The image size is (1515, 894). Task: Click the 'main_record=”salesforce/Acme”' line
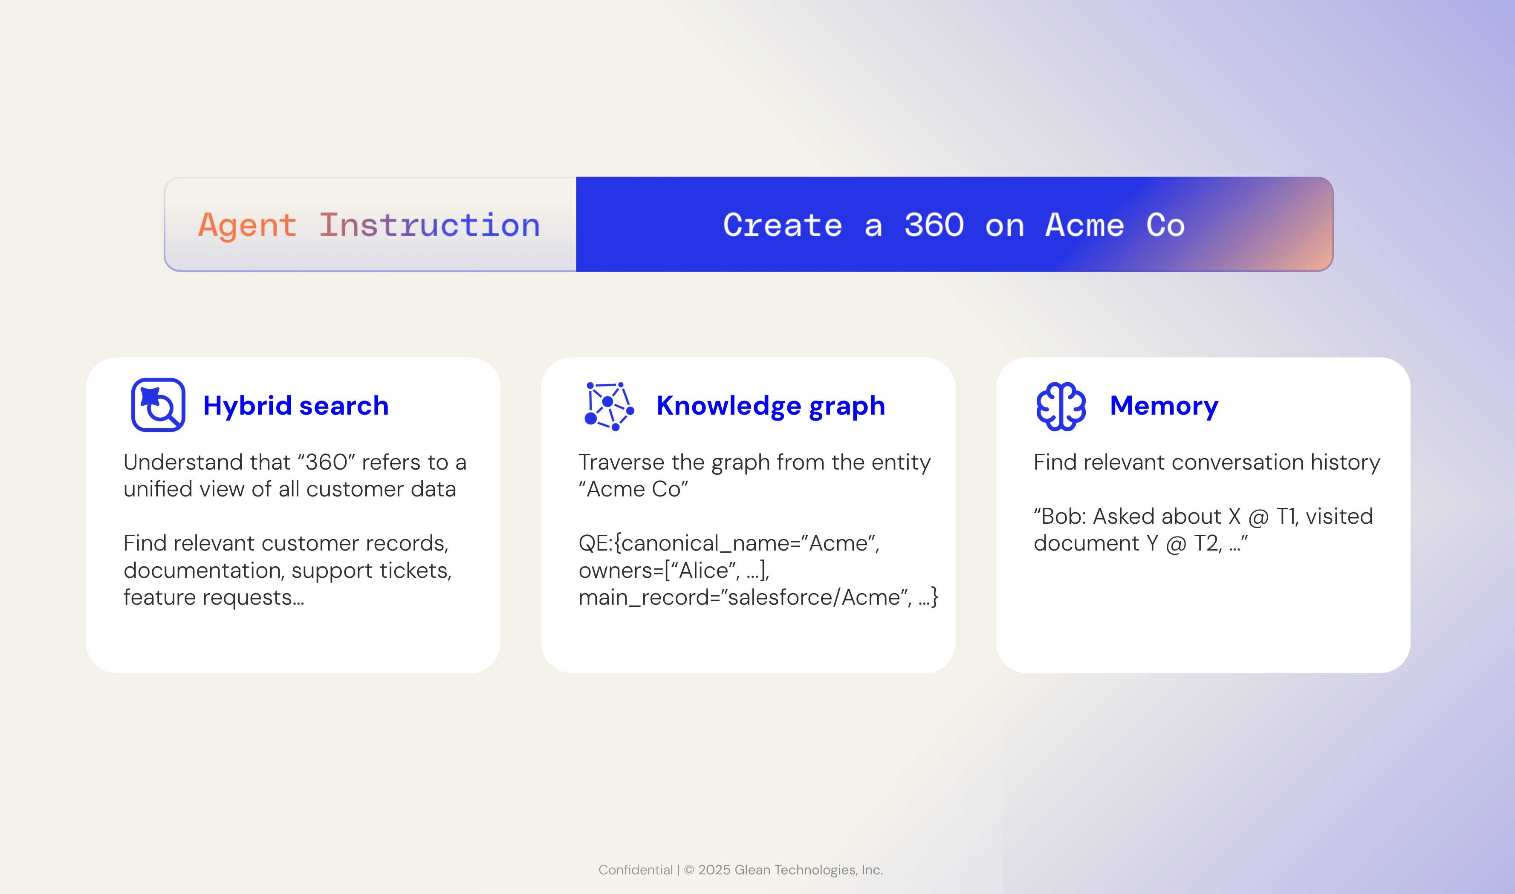pos(758,597)
